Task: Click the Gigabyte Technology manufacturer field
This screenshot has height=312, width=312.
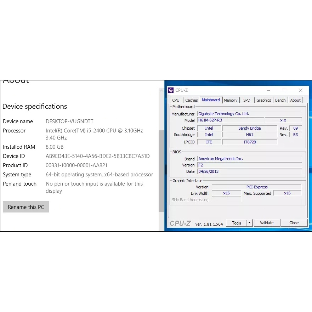Action: pyautogui.click(x=249, y=114)
